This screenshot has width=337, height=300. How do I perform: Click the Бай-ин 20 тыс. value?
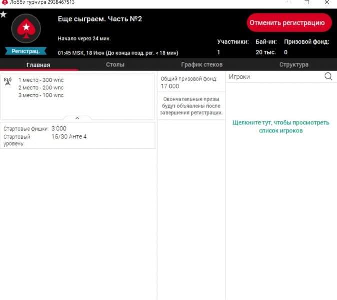point(263,52)
